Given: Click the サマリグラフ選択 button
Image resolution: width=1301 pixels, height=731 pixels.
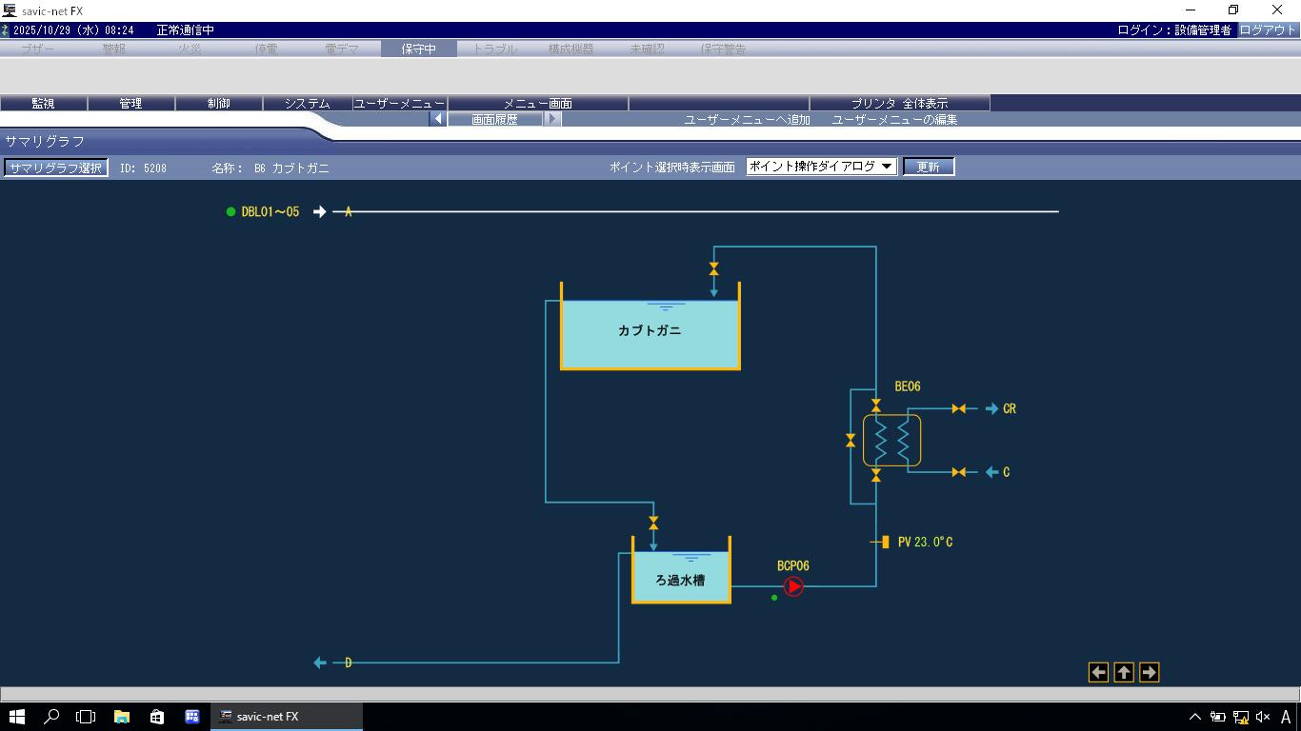Looking at the screenshot, I should click(55, 168).
